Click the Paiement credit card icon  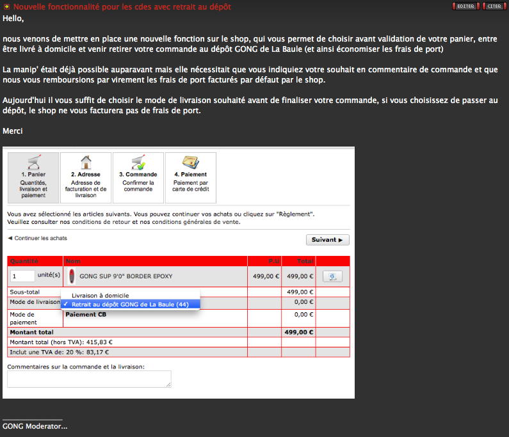pos(190,162)
